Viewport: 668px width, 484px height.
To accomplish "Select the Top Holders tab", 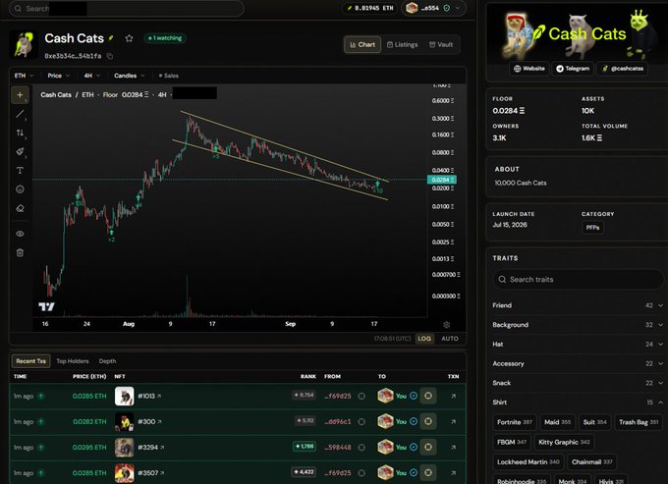I will click(x=73, y=361).
